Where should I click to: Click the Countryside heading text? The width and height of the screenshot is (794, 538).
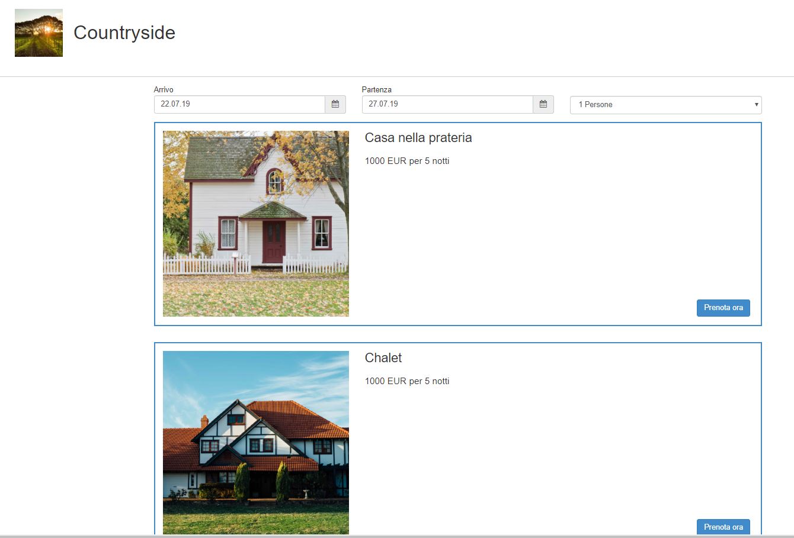coord(124,33)
